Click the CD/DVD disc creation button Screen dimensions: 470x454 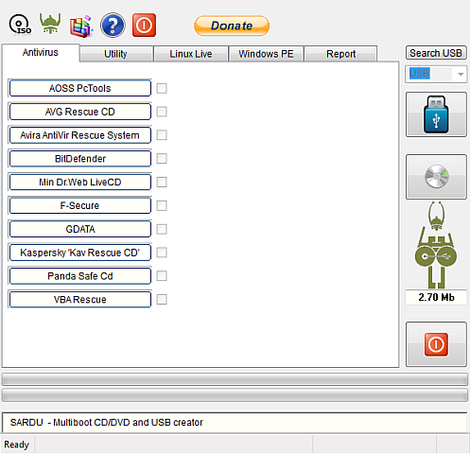(x=436, y=177)
